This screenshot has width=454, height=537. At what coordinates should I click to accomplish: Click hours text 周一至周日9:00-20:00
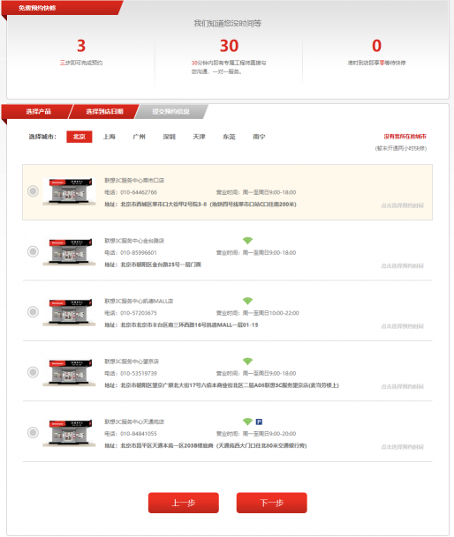tap(269, 434)
